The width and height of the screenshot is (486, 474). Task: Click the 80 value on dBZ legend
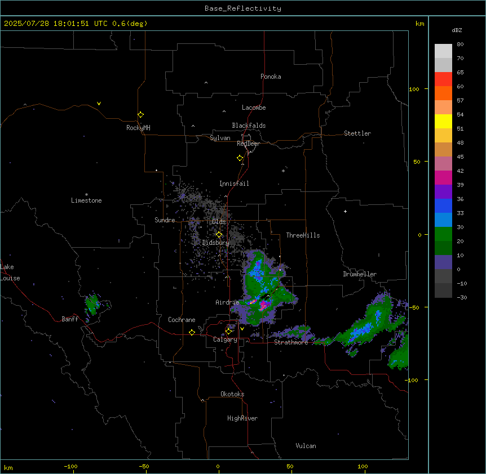(x=460, y=44)
